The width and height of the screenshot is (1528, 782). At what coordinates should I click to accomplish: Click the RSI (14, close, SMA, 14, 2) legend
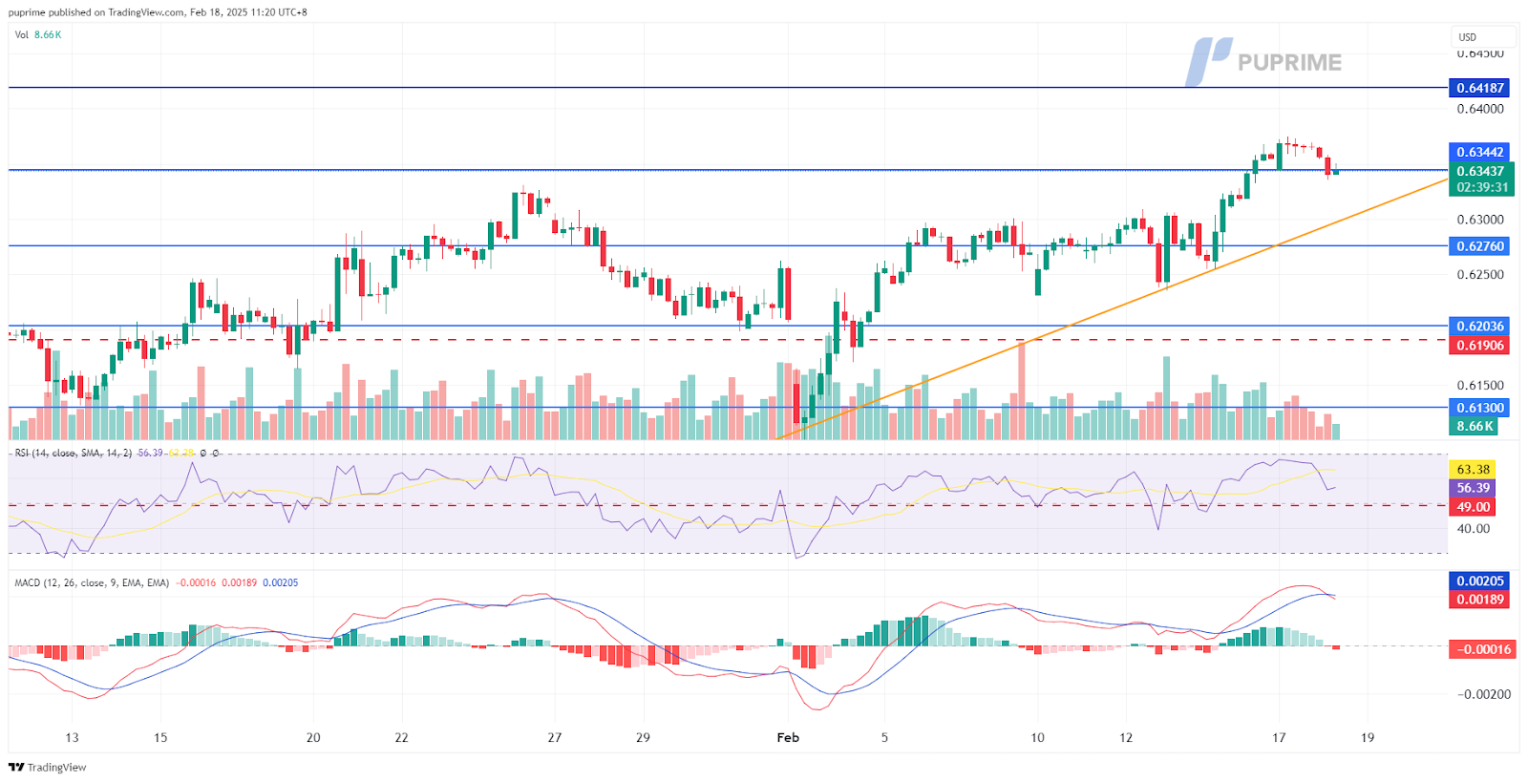tap(74, 453)
